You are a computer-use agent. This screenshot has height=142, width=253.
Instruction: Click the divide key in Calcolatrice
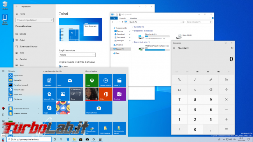point(227,89)
